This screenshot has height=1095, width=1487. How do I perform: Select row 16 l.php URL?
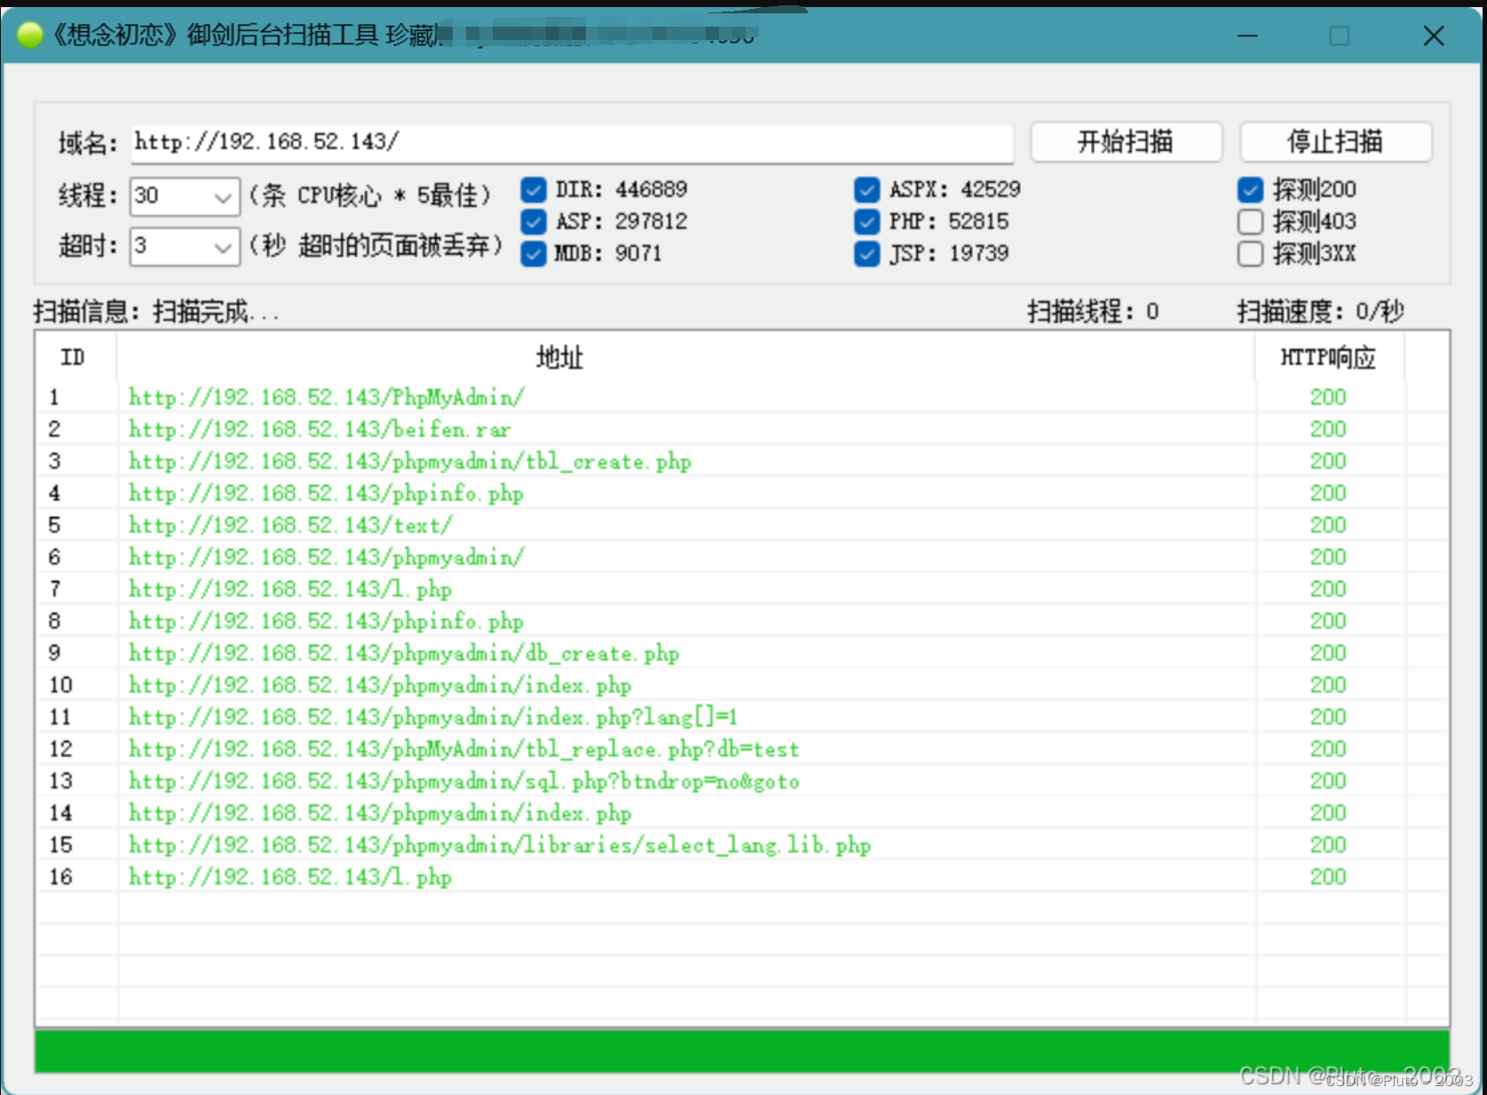click(290, 877)
